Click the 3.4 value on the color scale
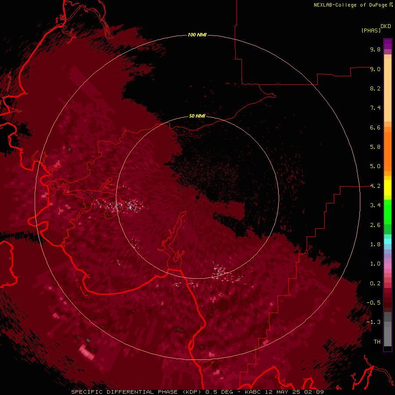This screenshot has height=395, width=395. [x=375, y=205]
